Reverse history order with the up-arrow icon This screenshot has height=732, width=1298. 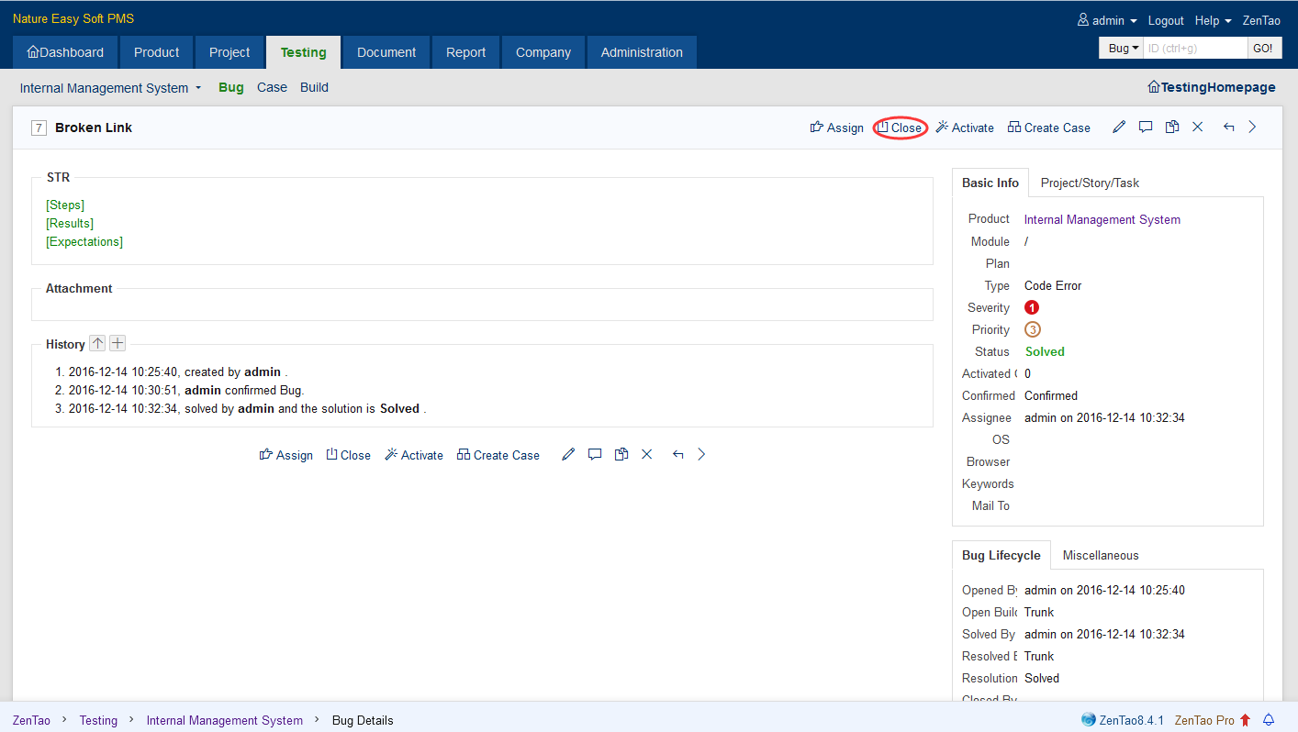pyautogui.click(x=97, y=344)
